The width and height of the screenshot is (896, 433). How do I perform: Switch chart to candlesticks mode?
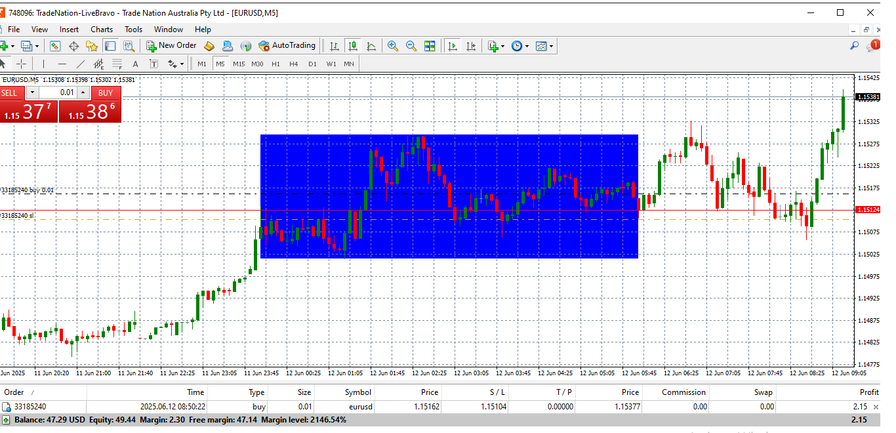[x=353, y=46]
